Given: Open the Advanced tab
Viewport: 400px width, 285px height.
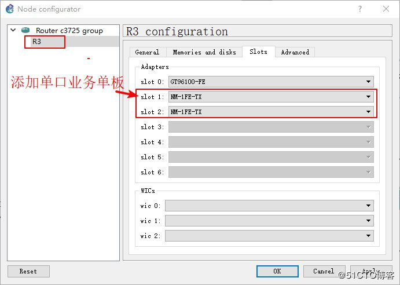Looking at the screenshot, I should (295, 52).
